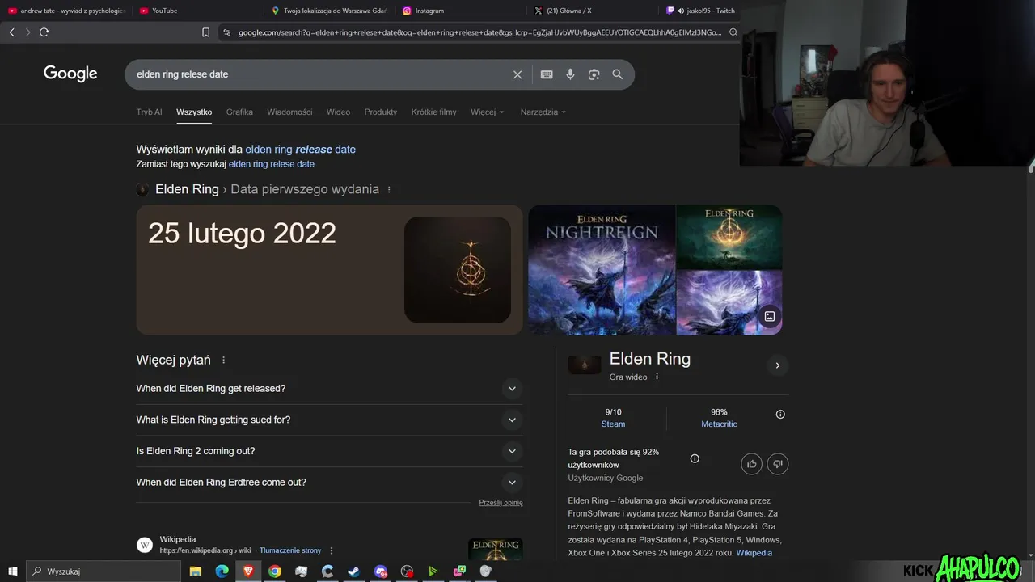1035x582 pixels.
Task: Click the browser address bar URL
Action: (479, 32)
